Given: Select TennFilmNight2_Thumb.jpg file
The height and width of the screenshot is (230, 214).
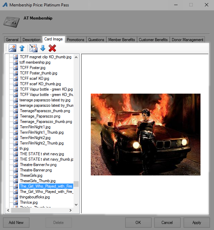Looking at the screenshot, I should point(42,143).
